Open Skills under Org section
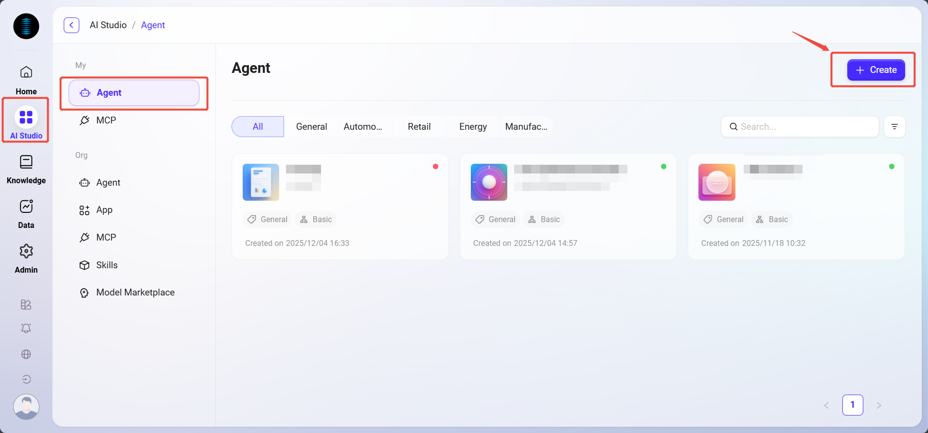928x433 pixels. point(107,265)
